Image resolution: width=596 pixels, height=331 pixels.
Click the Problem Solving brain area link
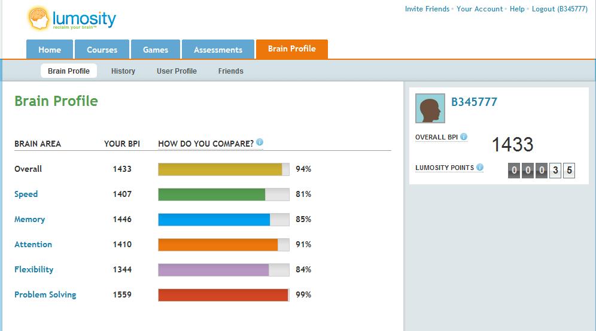tap(45, 294)
